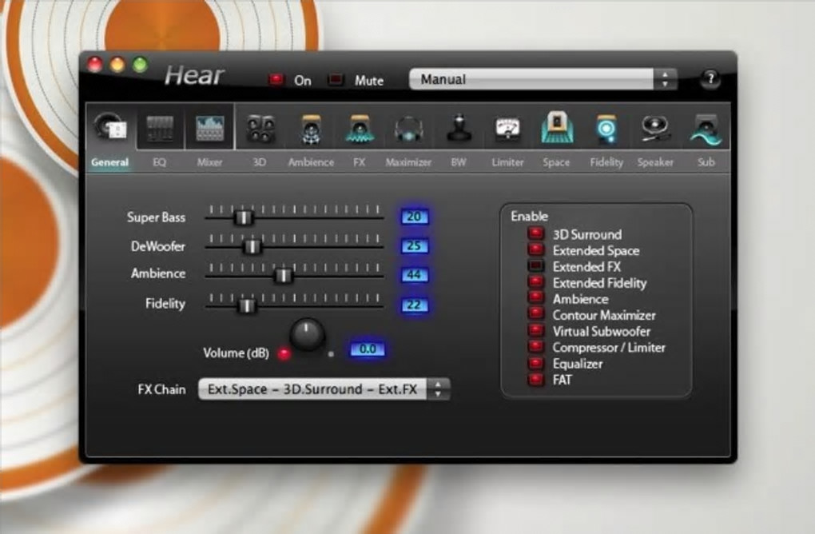Toggle the Ambience enable light
The image size is (815, 534).
click(x=536, y=298)
